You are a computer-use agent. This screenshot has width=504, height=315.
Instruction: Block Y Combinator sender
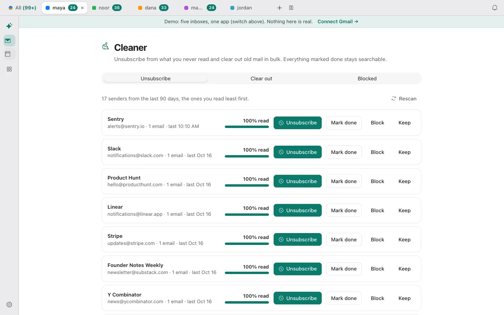377,298
